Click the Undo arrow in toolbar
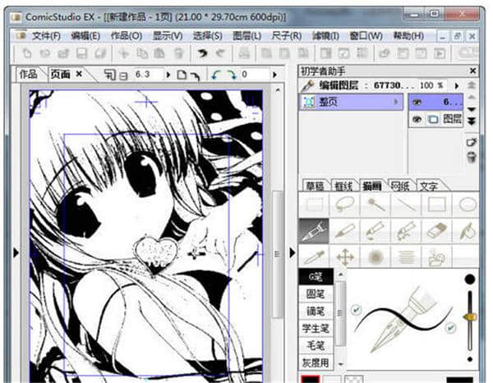Screen dimensions: 493x383 pos(201,53)
